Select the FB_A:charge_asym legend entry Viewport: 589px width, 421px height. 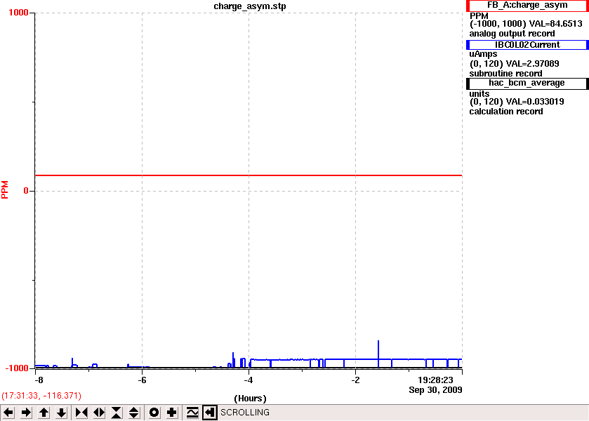[527, 6]
